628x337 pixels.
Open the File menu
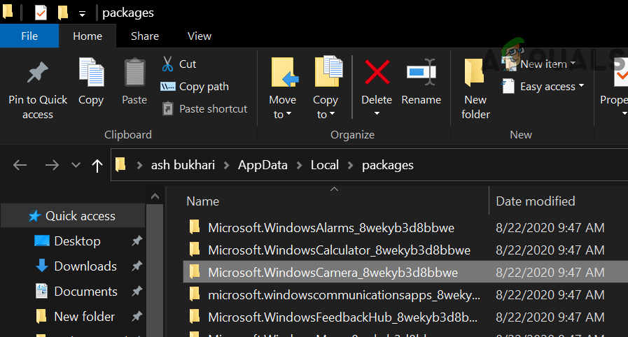(29, 36)
